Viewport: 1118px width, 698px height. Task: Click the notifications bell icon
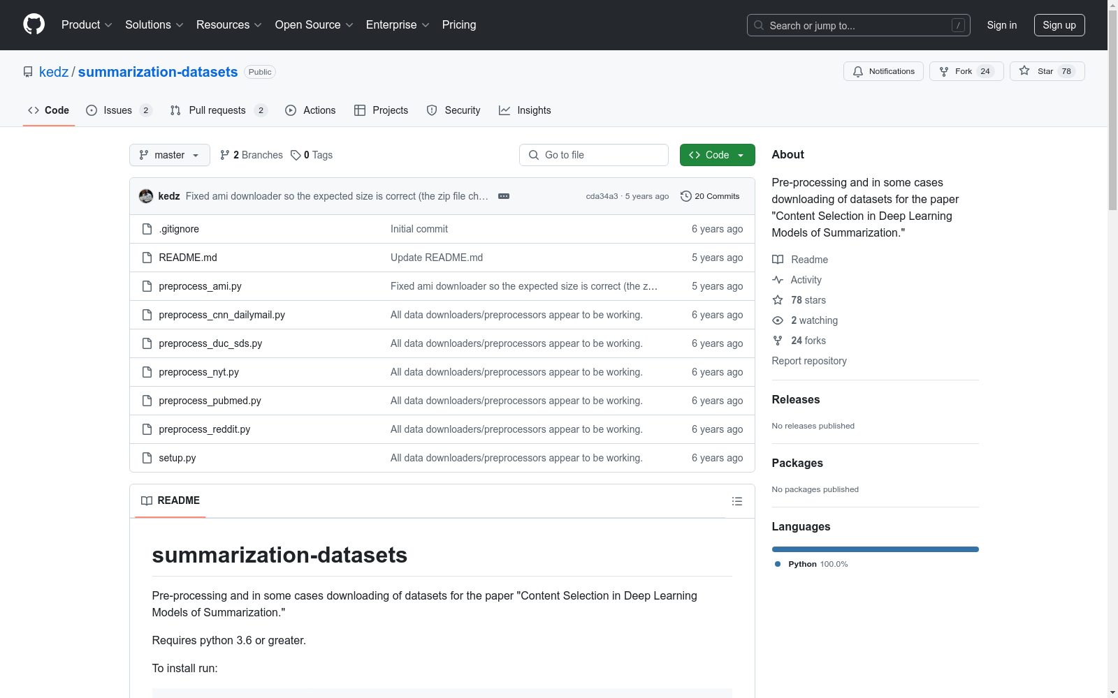858,71
